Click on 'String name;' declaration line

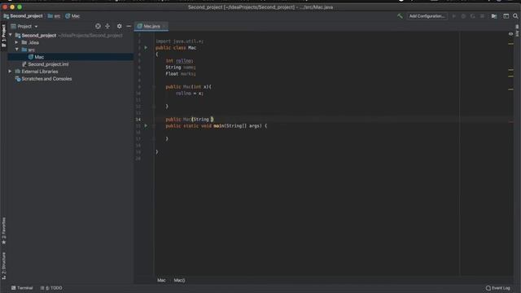(181, 68)
